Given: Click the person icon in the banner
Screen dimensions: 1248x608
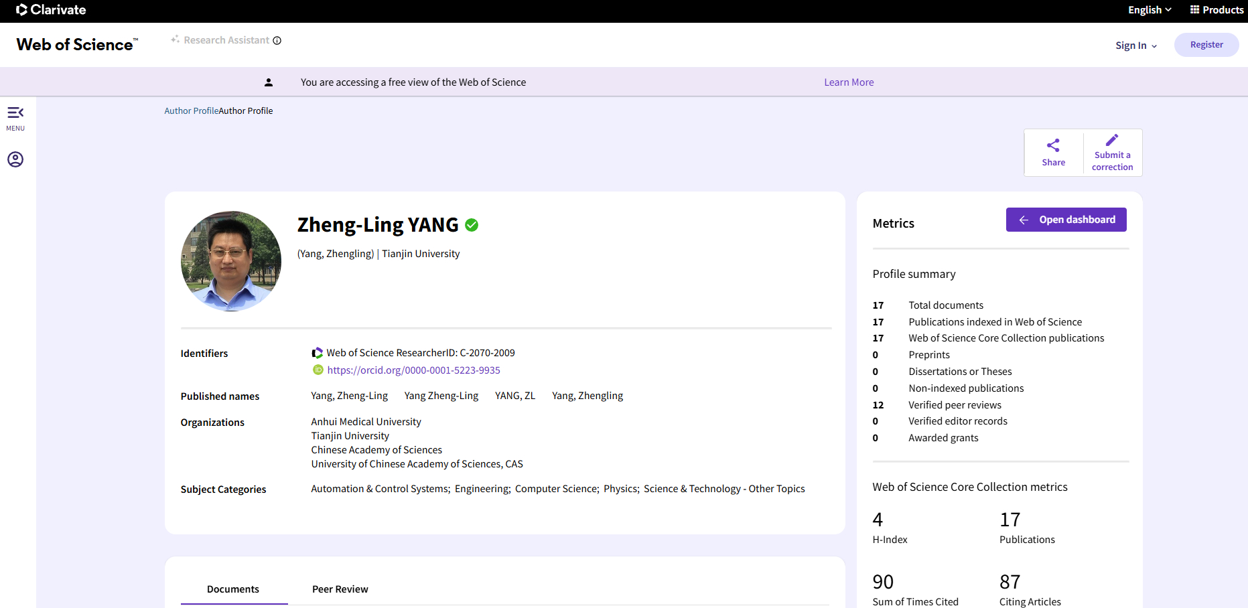Looking at the screenshot, I should pos(269,82).
